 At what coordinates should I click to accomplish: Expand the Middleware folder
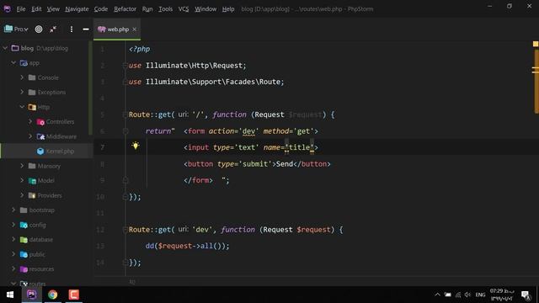[30, 136]
